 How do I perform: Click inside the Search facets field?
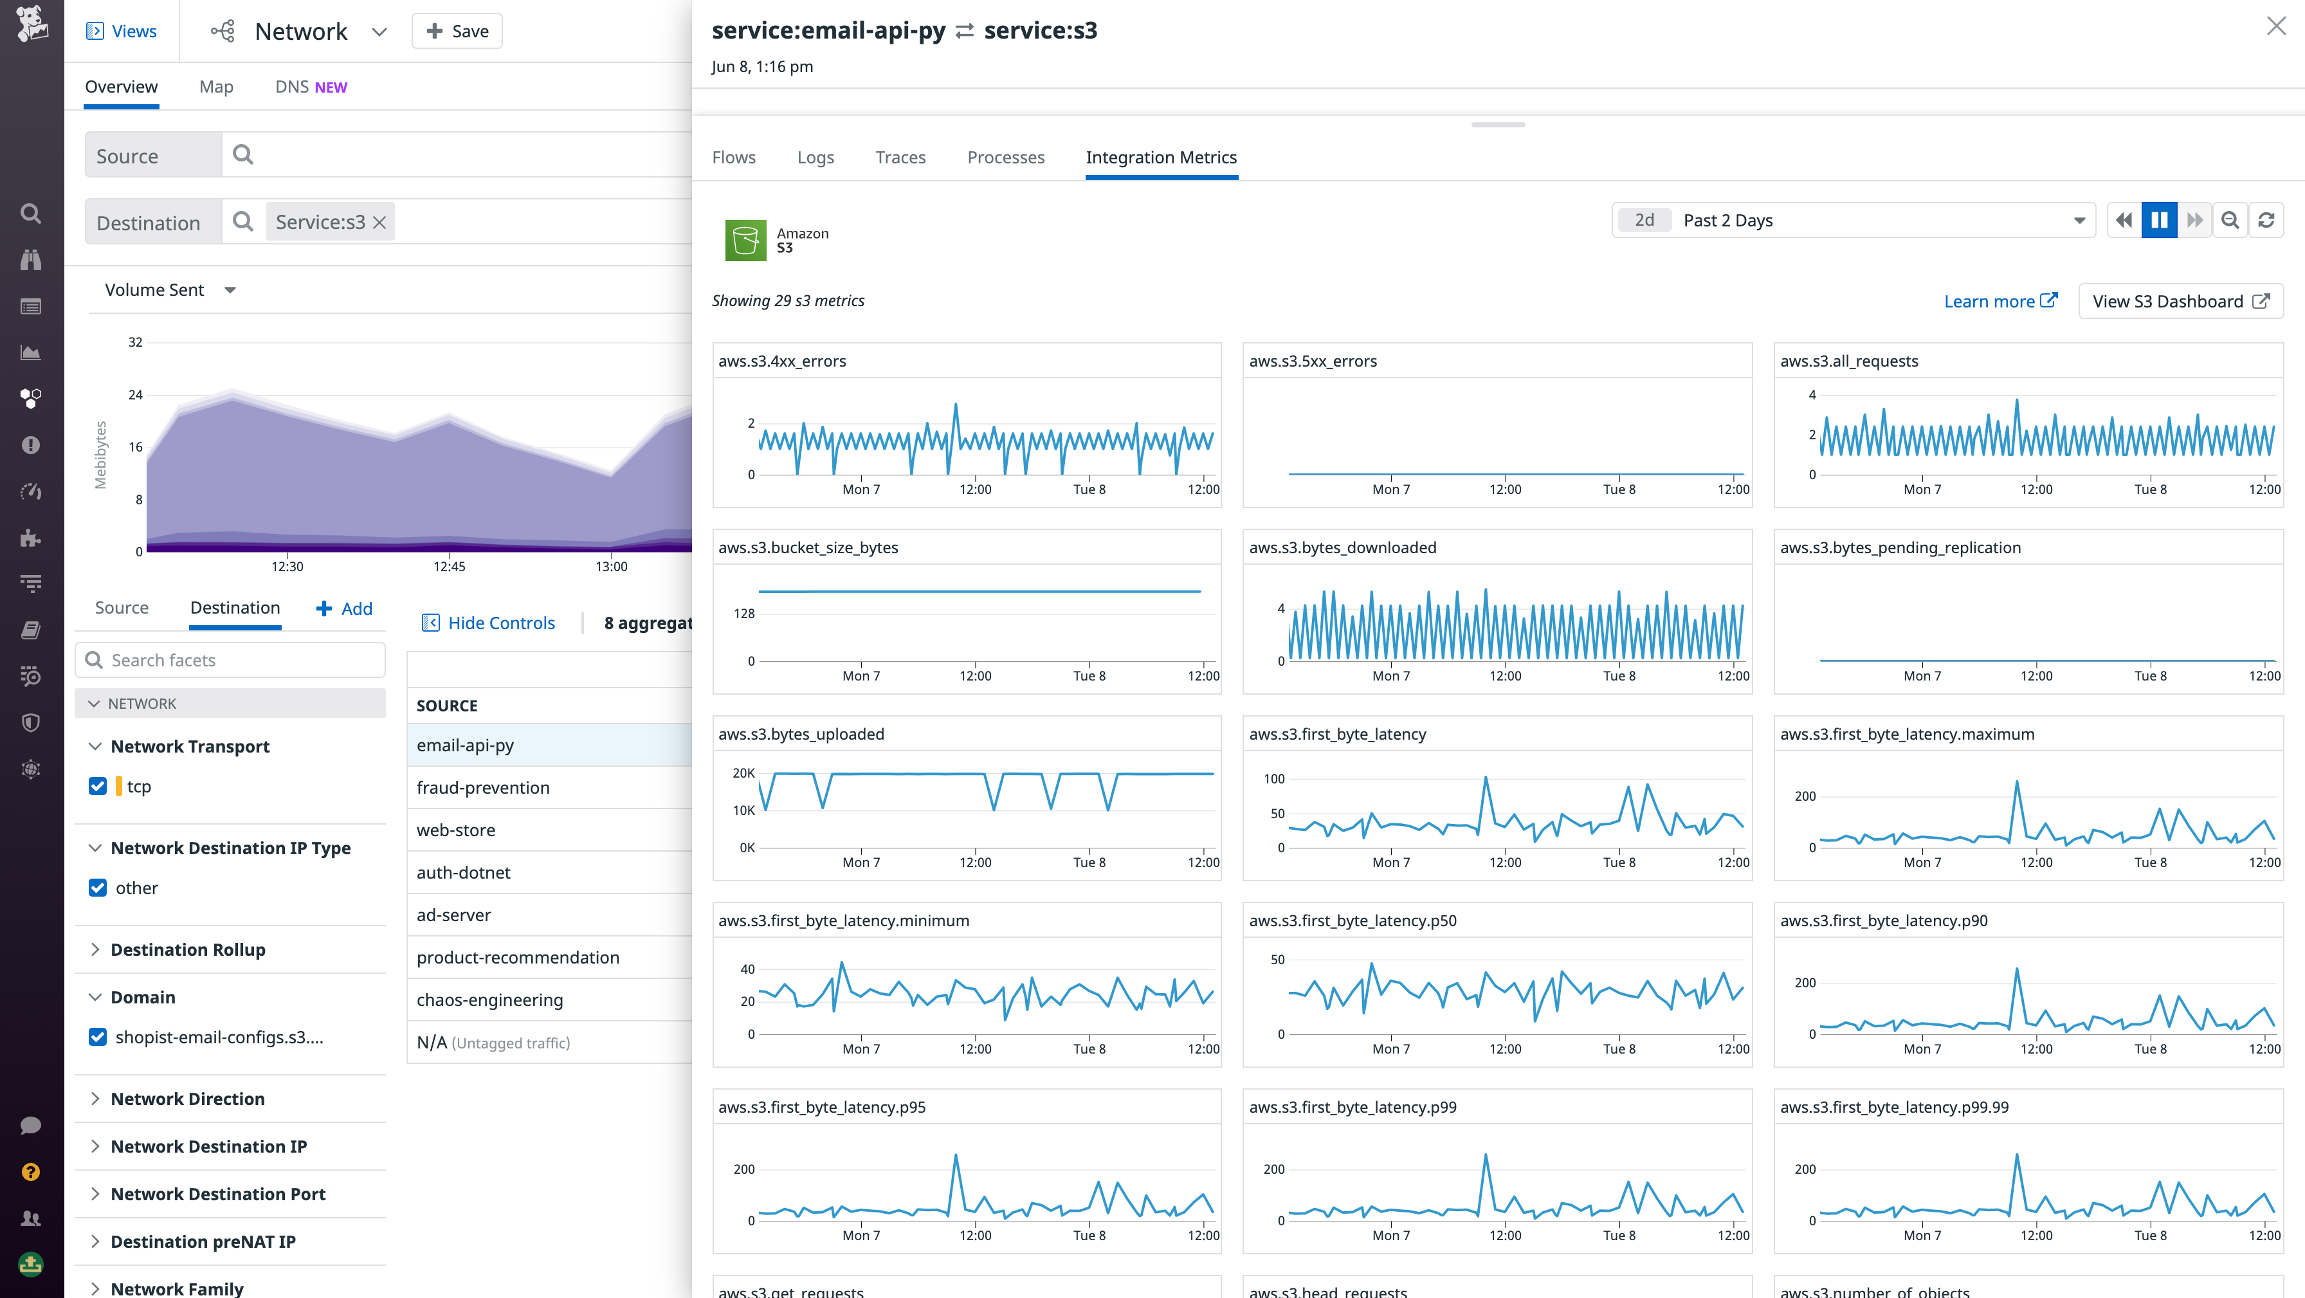229,660
